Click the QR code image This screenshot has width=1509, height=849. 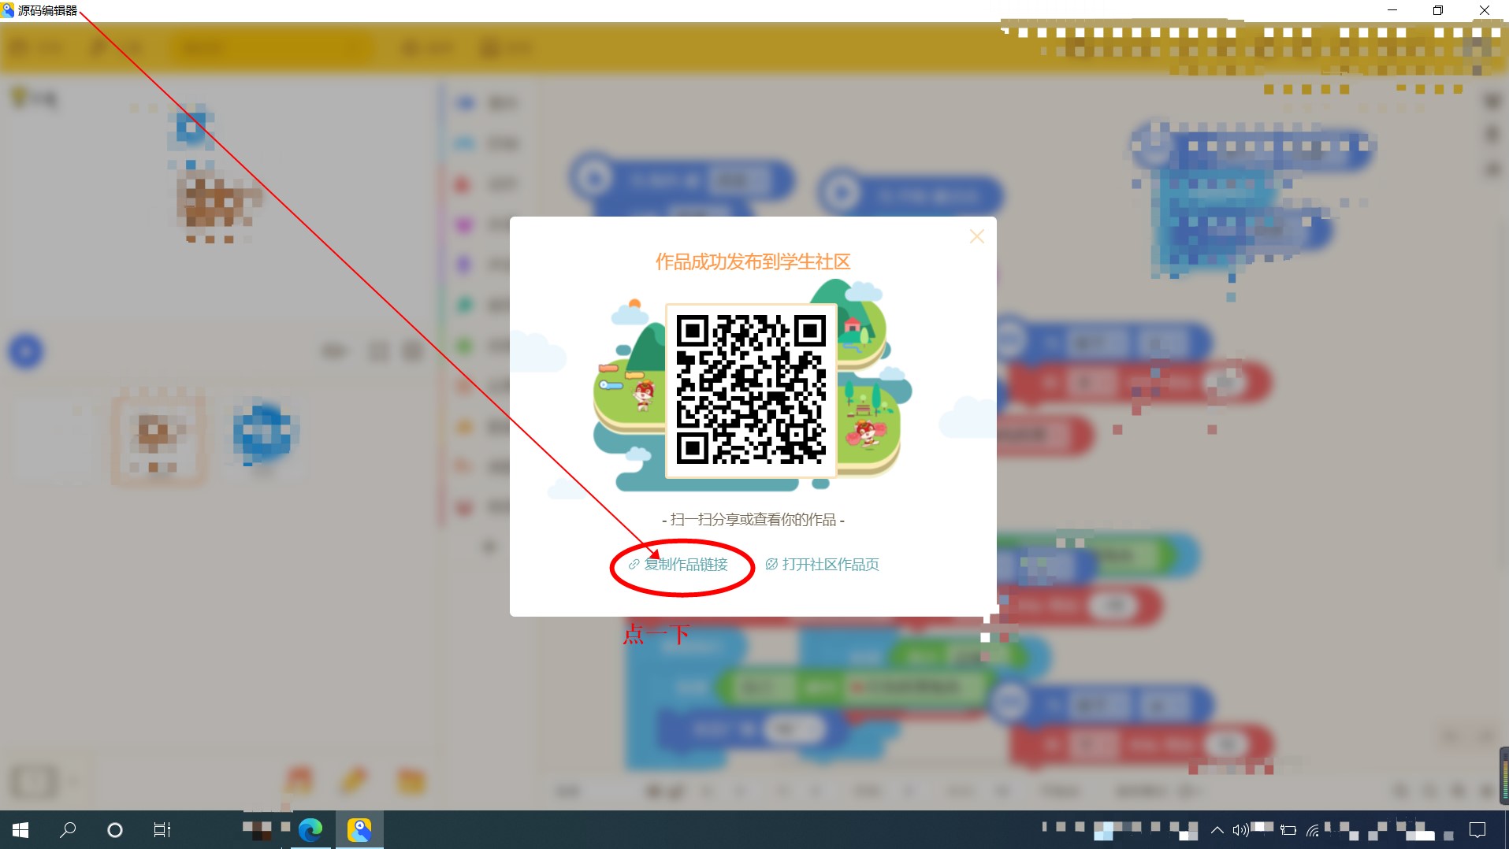(751, 391)
